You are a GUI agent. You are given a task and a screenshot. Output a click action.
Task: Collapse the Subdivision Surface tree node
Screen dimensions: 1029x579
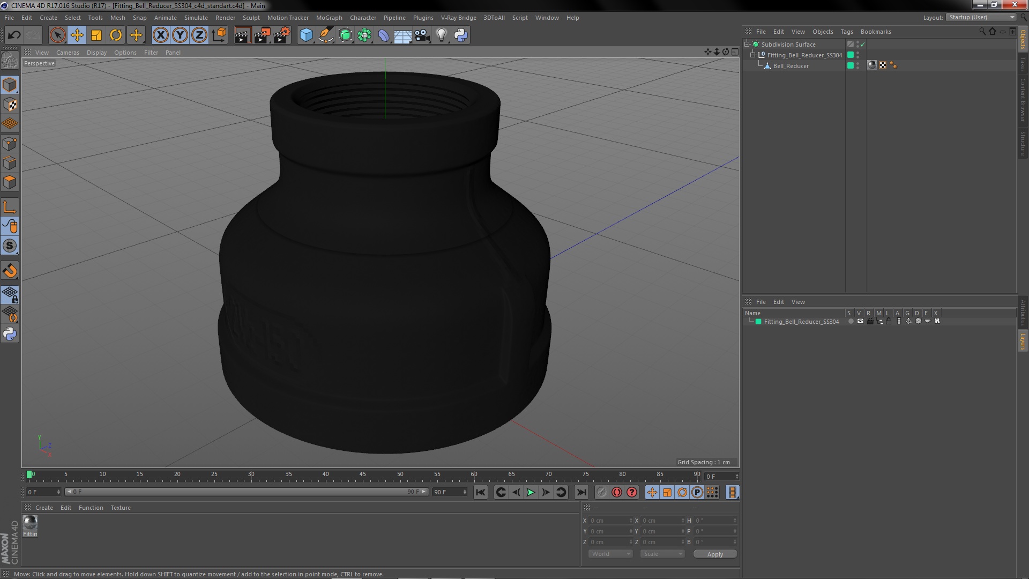[x=747, y=44]
